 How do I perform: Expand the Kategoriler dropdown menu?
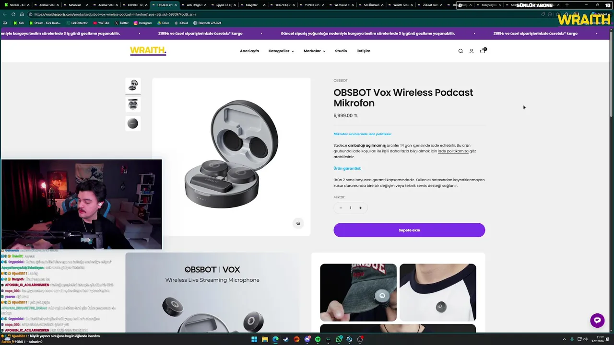click(281, 51)
